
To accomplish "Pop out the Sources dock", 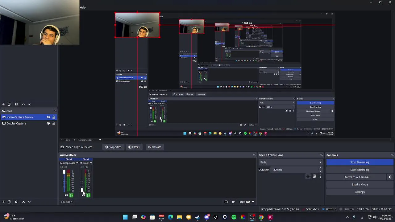I will point(55,111).
